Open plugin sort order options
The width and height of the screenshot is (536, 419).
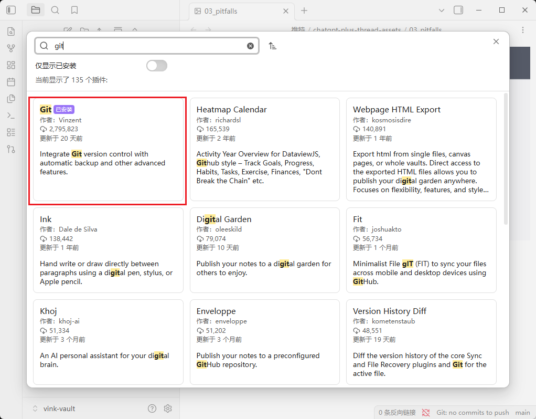click(x=272, y=46)
